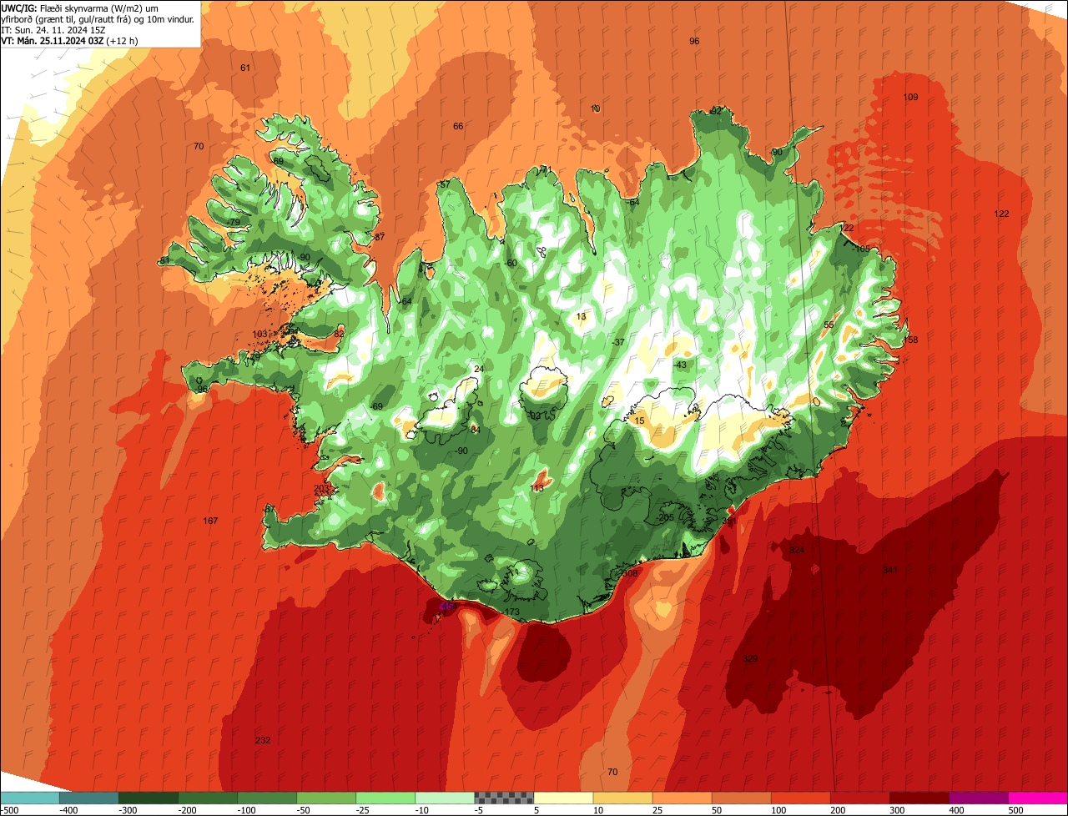Click the flux value 82 near the western bay
Image resolution: width=1068 pixels, height=816 pixels.
point(339,334)
